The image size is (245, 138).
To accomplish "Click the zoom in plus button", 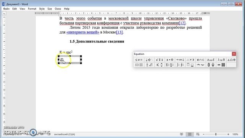I will click(228, 134).
